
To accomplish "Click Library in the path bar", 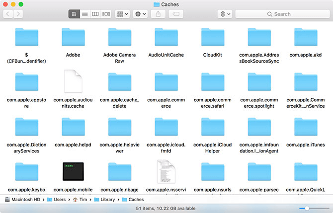I will click(104, 200).
